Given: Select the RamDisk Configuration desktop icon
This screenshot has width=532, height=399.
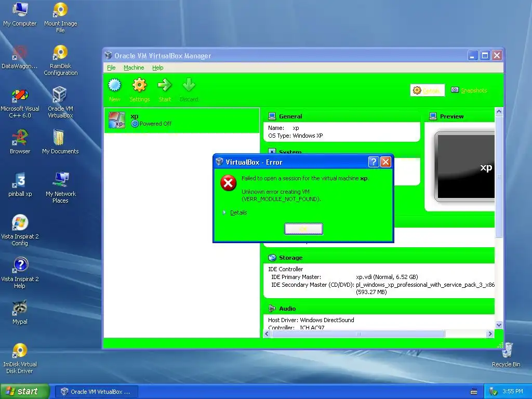Looking at the screenshot, I should [60, 60].
